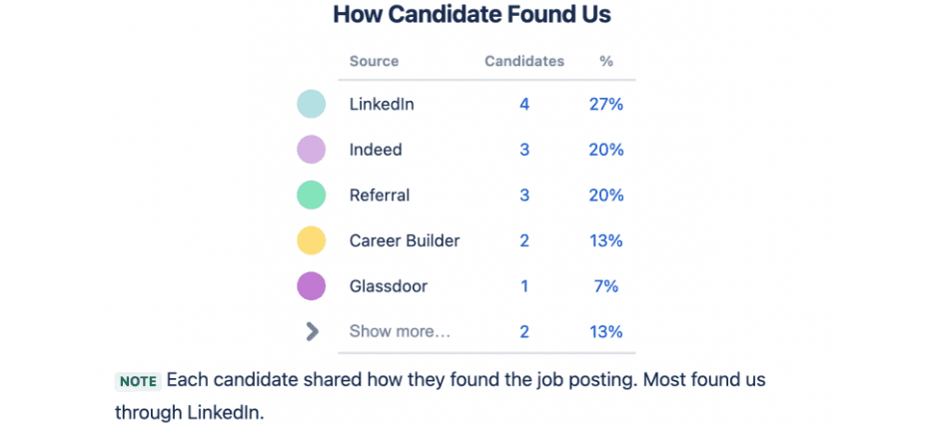Select the Referral source name
The height and width of the screenshot is (427, 952).
[x=380, y=196]
